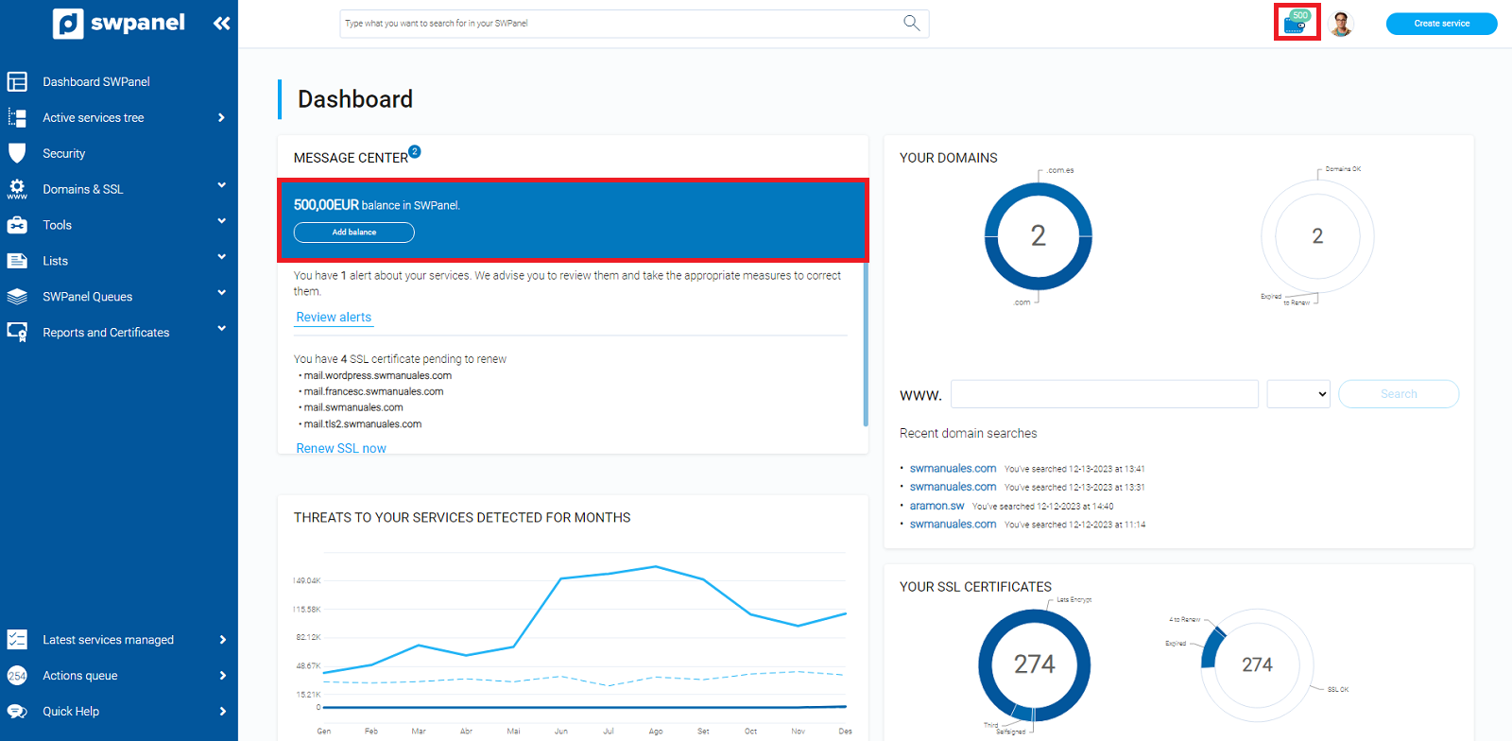Click the 500,00EUR balance text
Viewport: 1512px width, 741px height.
326,205
